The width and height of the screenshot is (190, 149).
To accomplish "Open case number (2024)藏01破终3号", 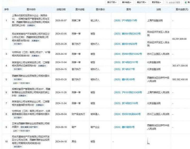I will [124, 127].
